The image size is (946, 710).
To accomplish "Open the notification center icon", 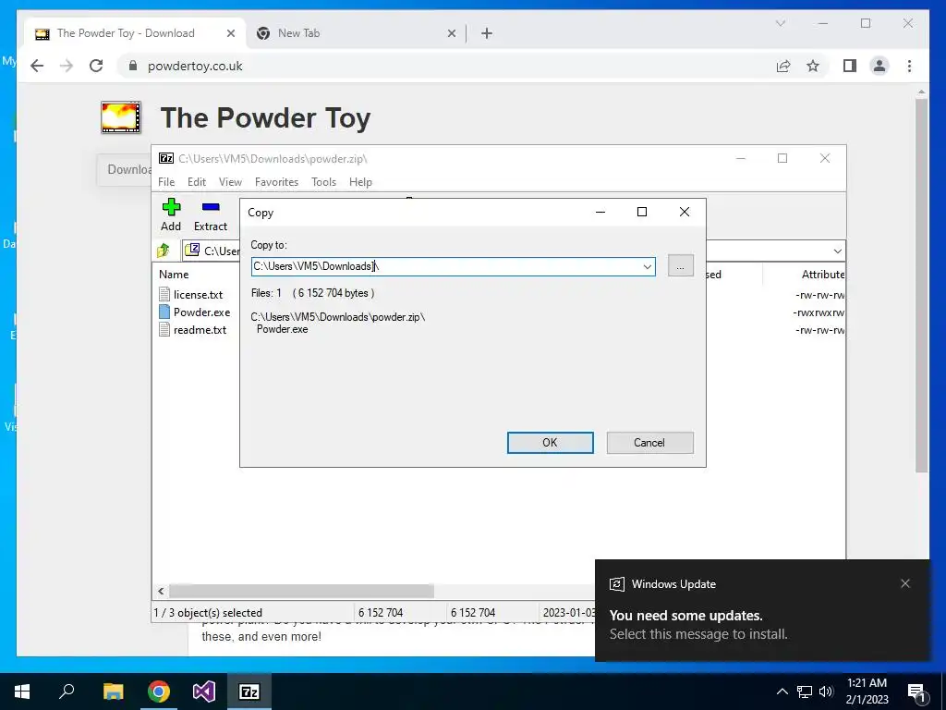I will click(916, 692).
